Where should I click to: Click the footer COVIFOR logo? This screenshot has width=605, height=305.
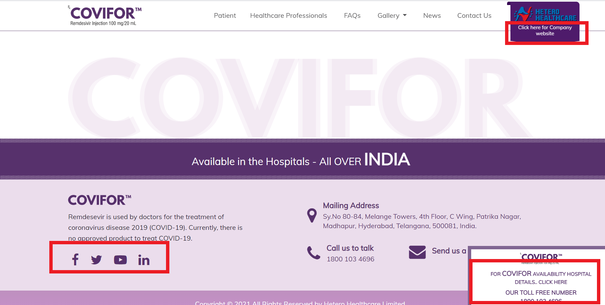coord(100,200)
